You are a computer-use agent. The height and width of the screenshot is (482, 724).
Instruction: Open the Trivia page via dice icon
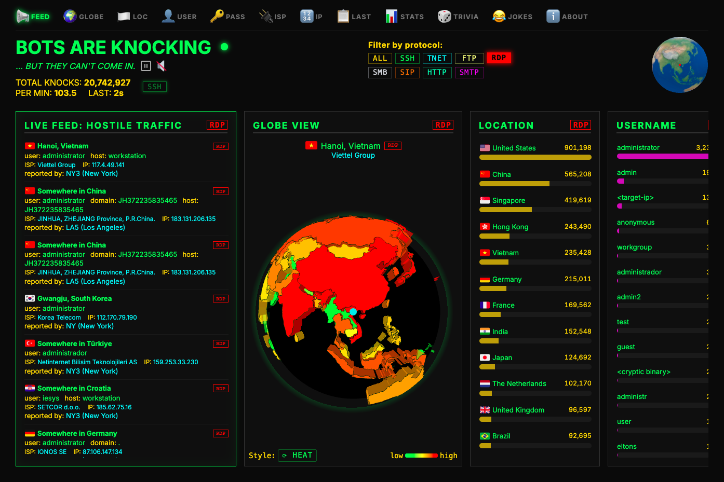(444, 16)
